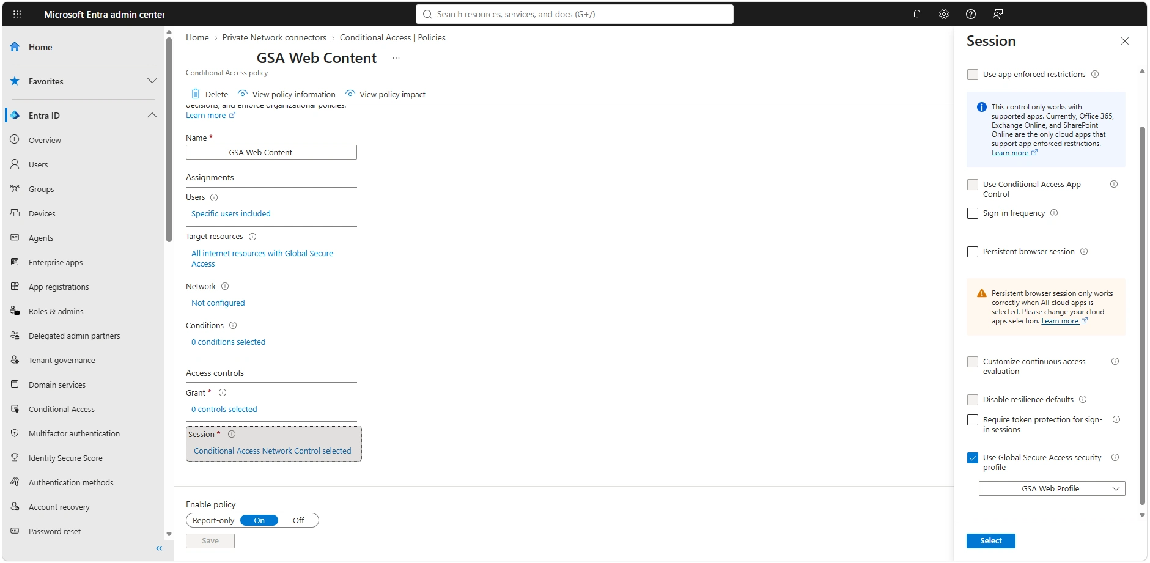This screenshot has width=1150, height=563.
Task: Check Use Conditional Access App Control
Action: (973, 185)
